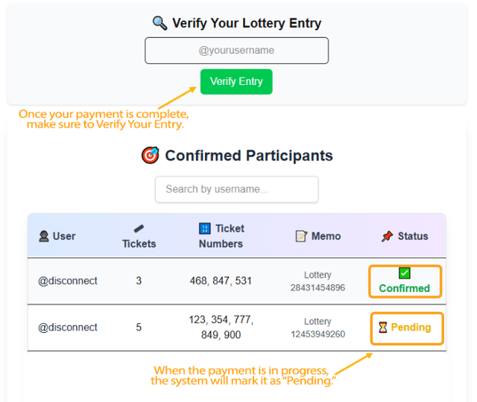Click the User column avatar icon
Image resolution: width=477 pixels, height=402 pixels.
43,236
